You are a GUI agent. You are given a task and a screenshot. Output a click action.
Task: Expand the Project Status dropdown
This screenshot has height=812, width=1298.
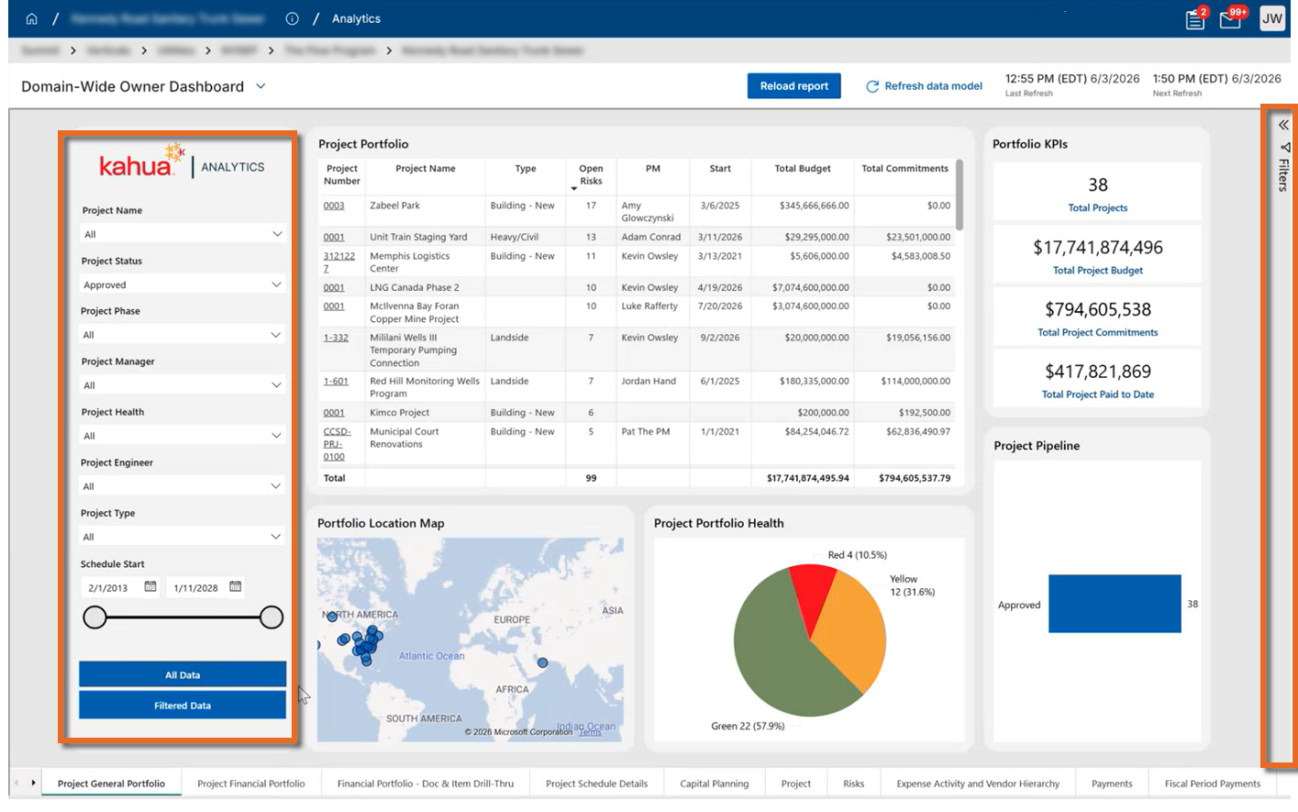click(183, 284)
